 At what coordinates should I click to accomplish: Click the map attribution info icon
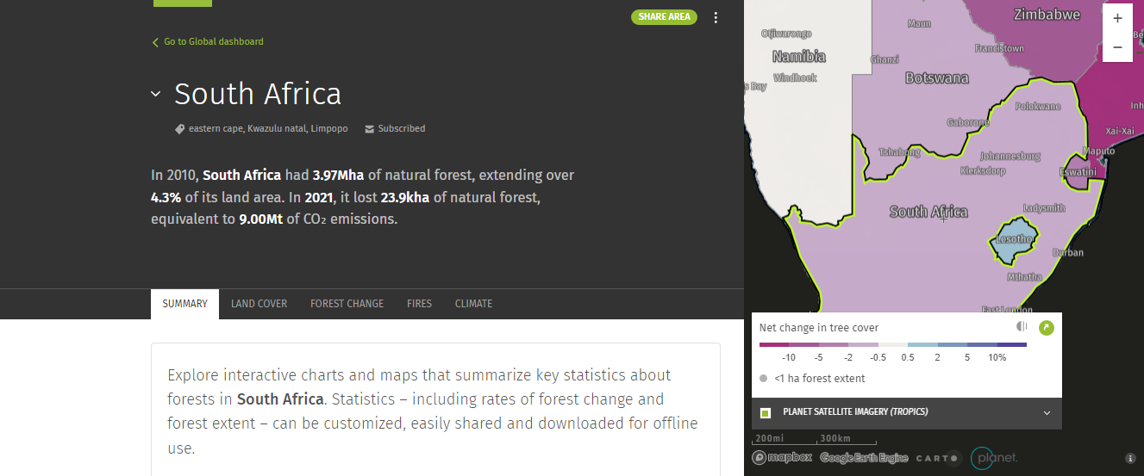1130,458
